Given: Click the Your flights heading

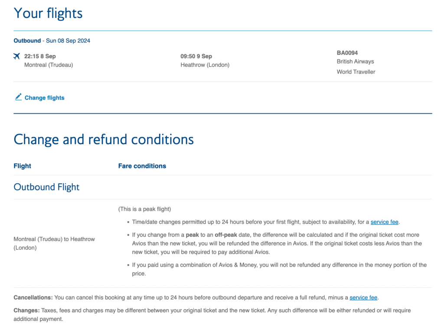Looking at the screenshot, I should (x=48, y=13).
